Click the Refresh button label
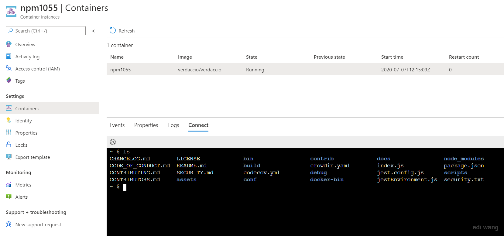 coord(127,31)
